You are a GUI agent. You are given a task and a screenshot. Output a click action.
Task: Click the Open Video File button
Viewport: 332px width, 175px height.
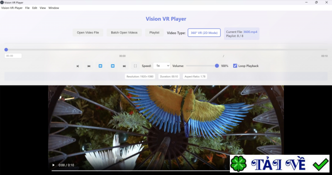[88, 33]
